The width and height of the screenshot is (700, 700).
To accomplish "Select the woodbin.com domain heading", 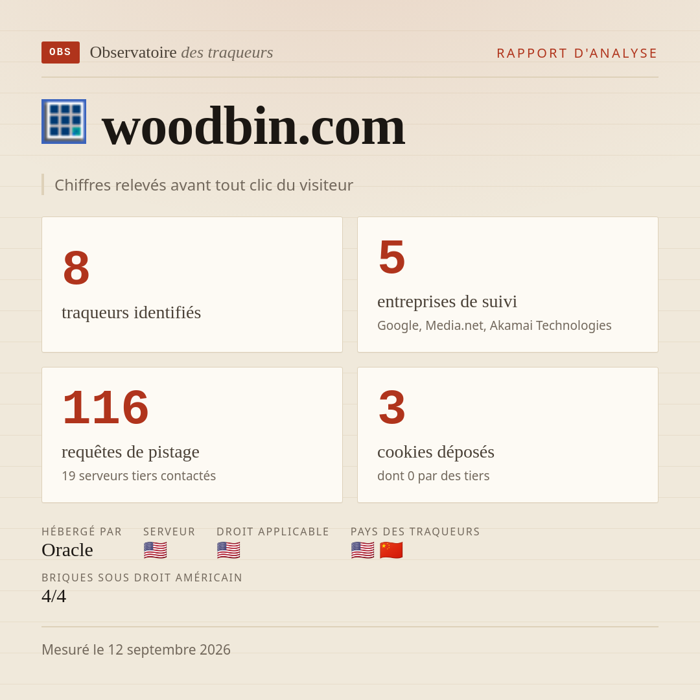I will (253, 126).
